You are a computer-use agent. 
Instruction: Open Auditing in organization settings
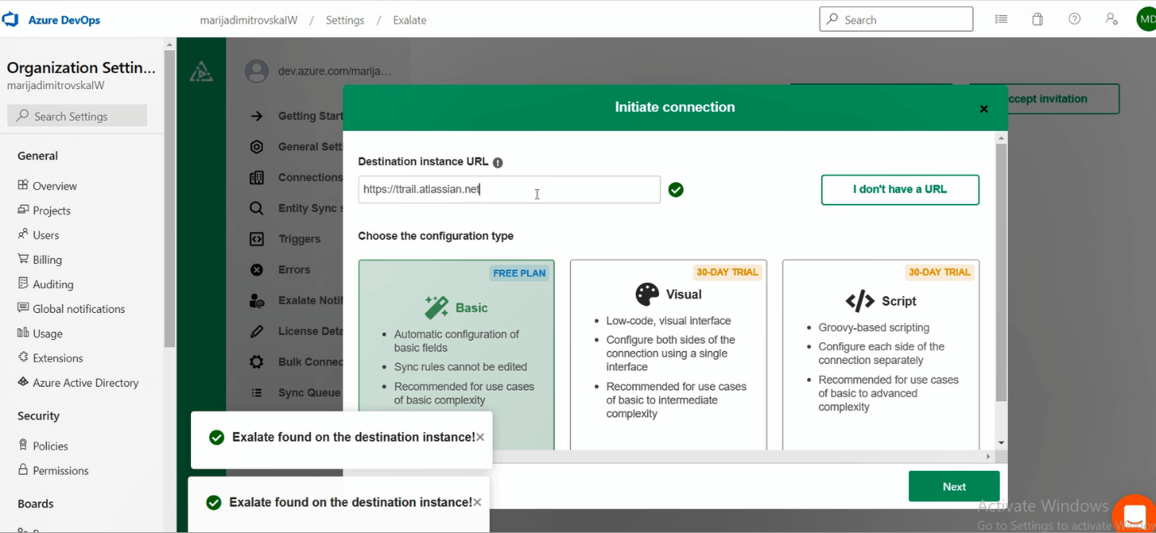(53, 284)
